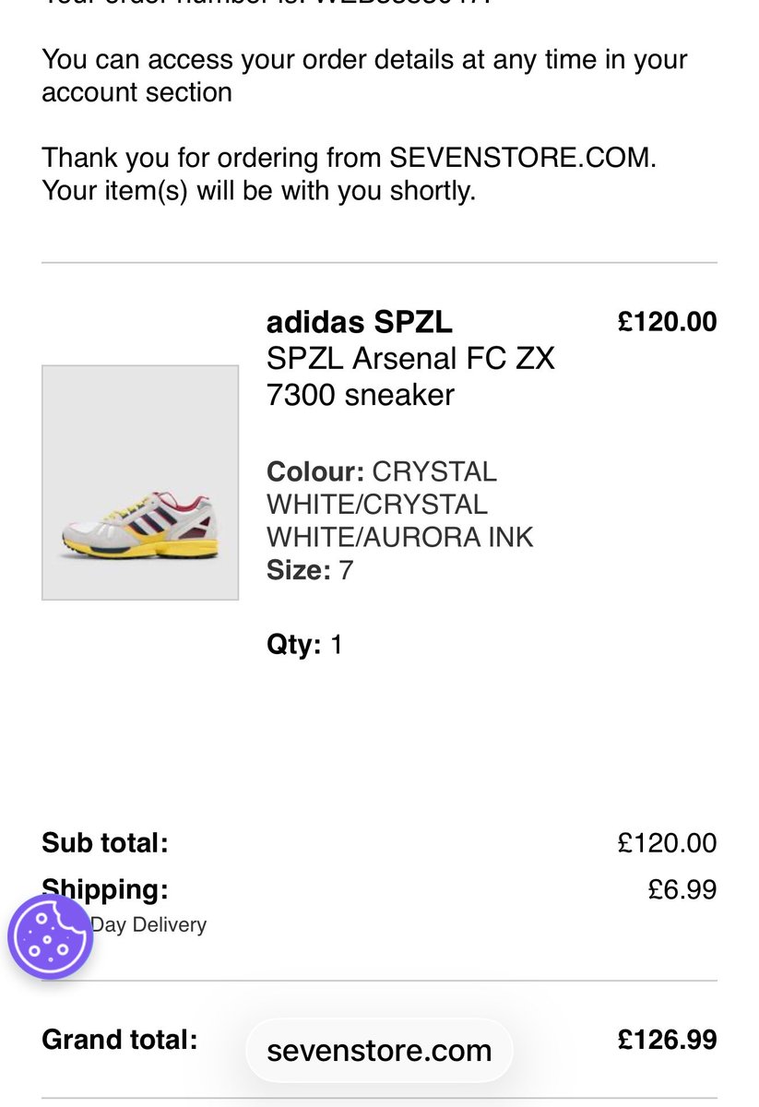Click the 'Your item(s) will be with you shortly' line
The width and height of the screenshot is (759, 1107).
(x=259, y=193)
